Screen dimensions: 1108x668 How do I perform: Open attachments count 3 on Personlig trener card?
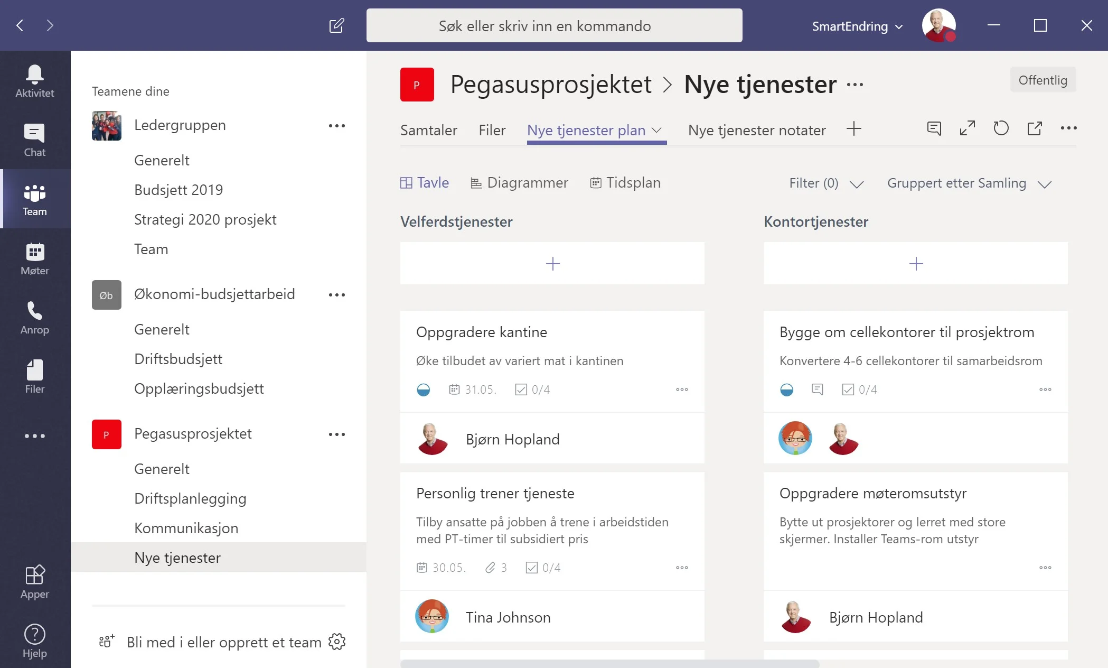[496, 568]
